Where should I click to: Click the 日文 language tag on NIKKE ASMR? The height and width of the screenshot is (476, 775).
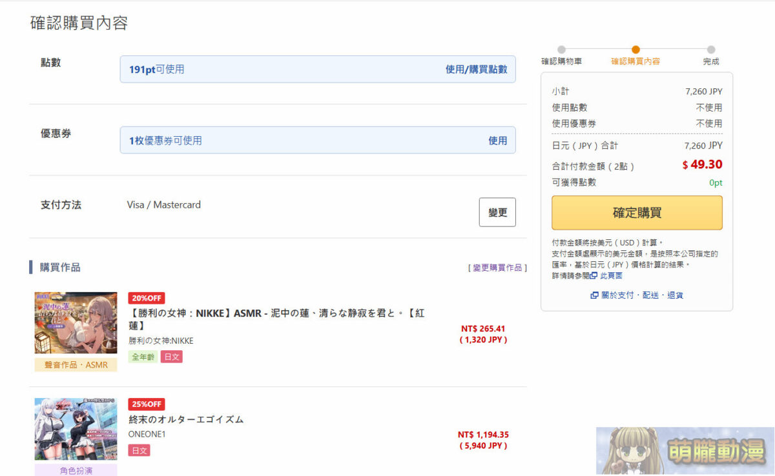171,357
